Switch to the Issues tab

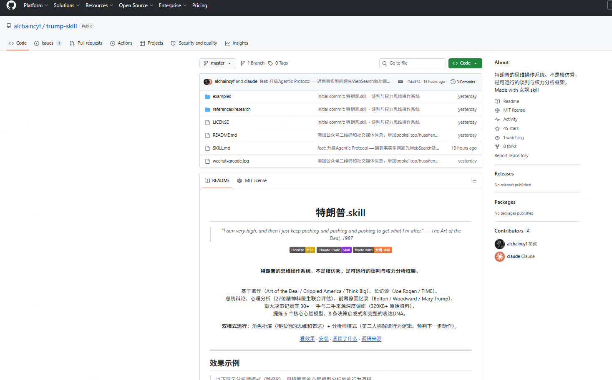(48, 43)
